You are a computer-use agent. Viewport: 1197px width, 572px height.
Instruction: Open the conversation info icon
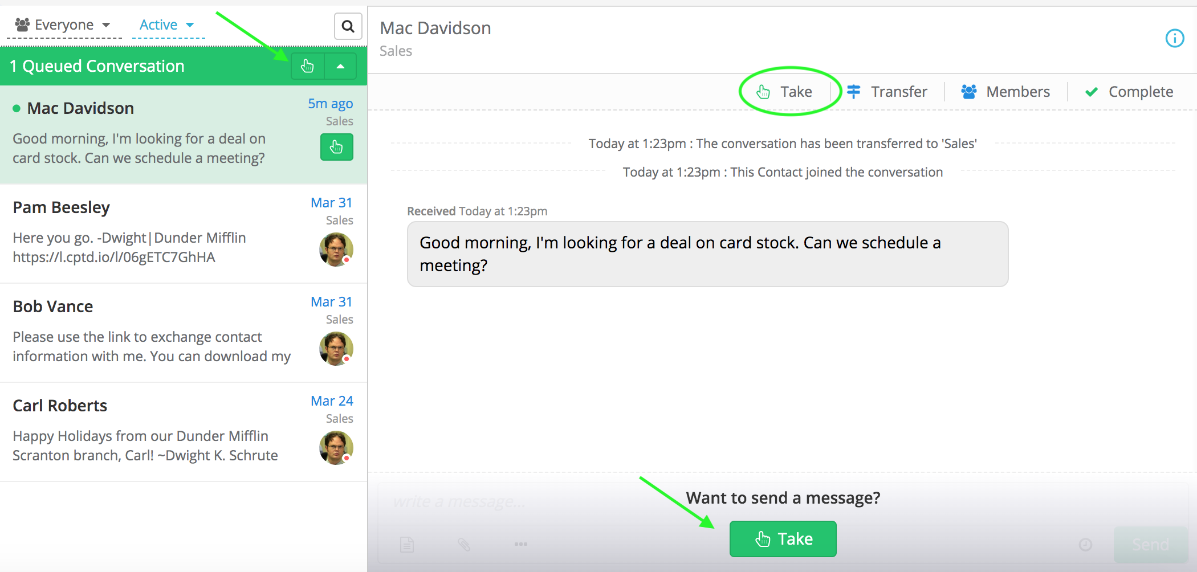[1174, 38]
